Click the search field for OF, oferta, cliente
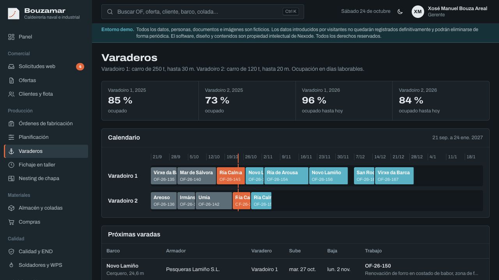Viewport: 499px width, 280px height. (x=203, y=12)
